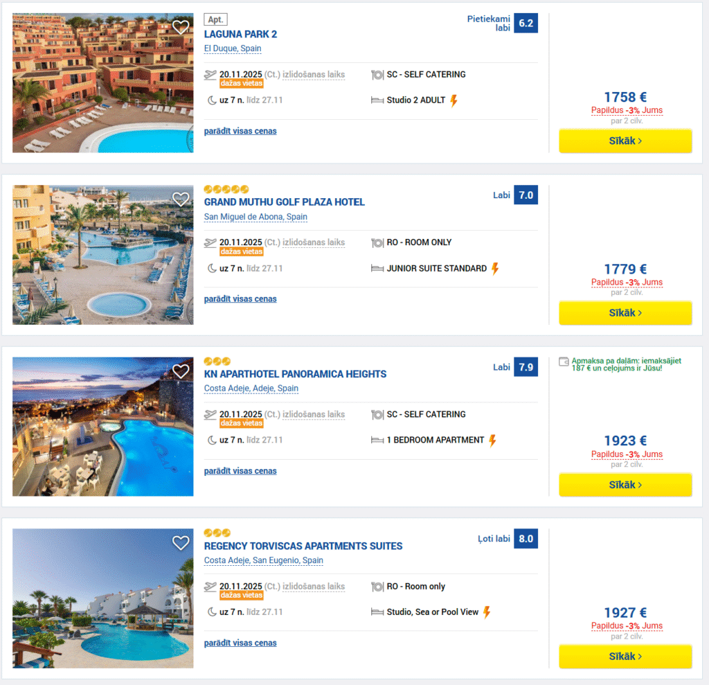Open KN Aparthotel night pool thumbnail
This screenshot has height=685, width=709.
coord(103,427)
